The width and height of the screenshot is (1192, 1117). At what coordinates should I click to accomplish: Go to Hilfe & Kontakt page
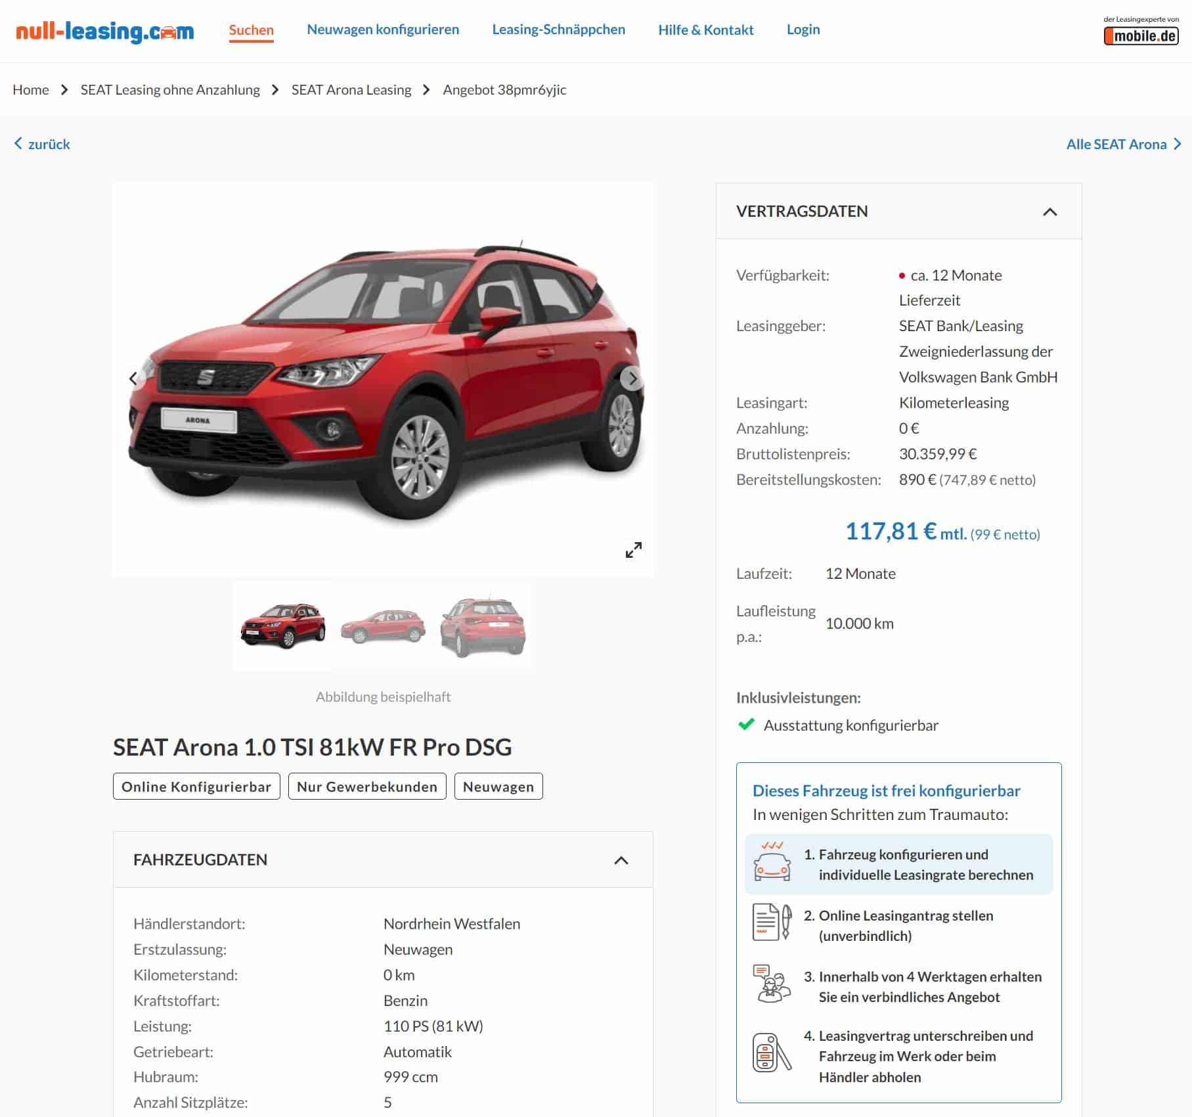point(706,30)
